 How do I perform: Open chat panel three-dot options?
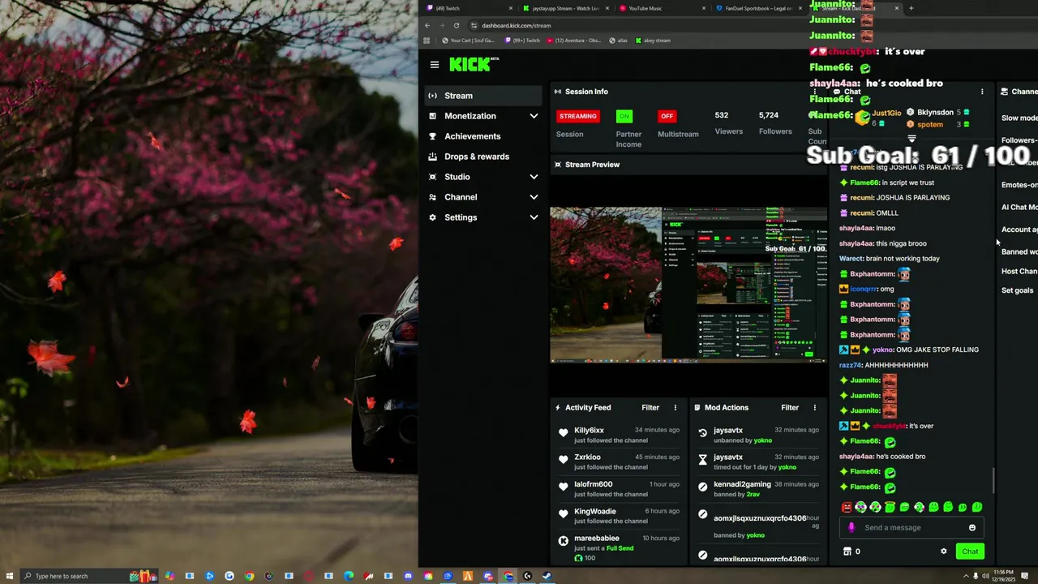tap(982, 92)
